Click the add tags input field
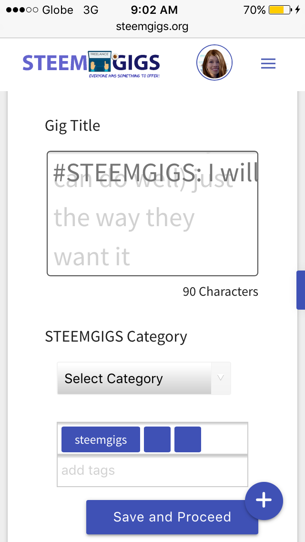The image size is (305, 542). pyautogui.click(x=152, y=470)
